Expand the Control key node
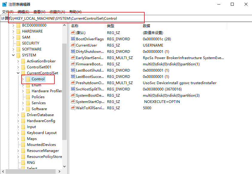 tap(23, 79)
